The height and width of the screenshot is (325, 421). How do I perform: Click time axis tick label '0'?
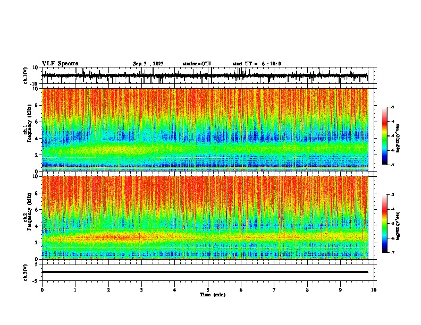tap(42, 290)
